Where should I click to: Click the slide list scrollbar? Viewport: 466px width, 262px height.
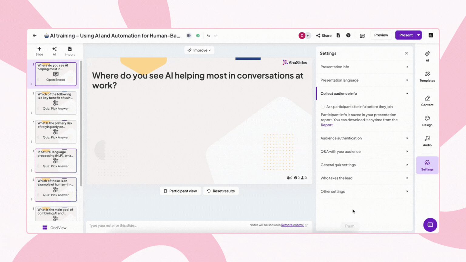click(81, 123)
